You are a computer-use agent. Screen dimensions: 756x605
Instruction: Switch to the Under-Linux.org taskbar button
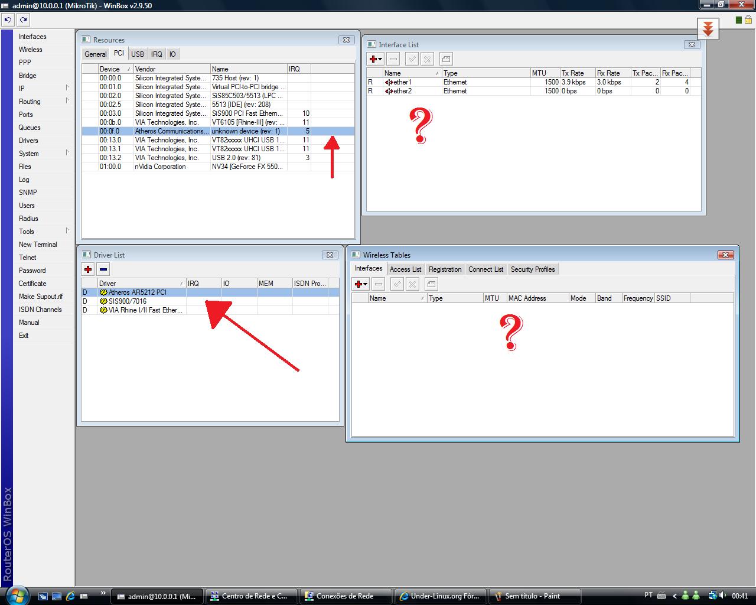pyautogui.click(x=441, y=596)
